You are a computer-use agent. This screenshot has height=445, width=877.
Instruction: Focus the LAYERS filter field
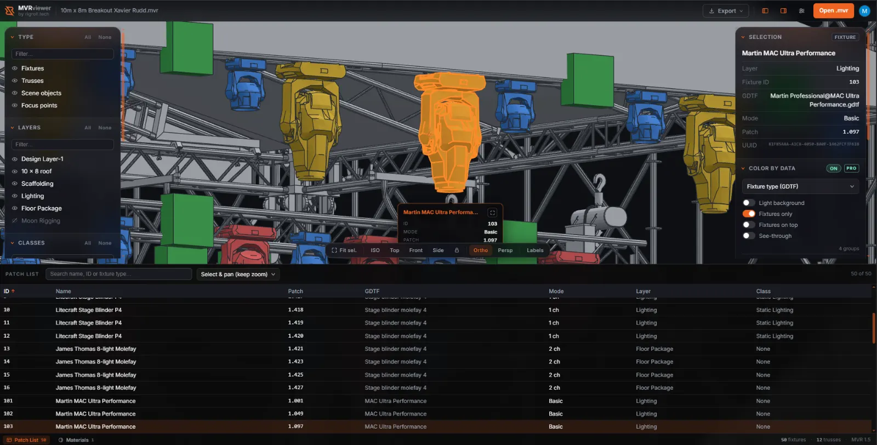pyautogui.click(x=62, y=145)
